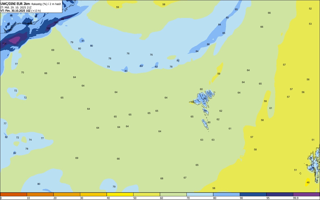The width and height of the screenshot is (320, 200).
Task: Click the '99' humidity value
Action: 62,19
